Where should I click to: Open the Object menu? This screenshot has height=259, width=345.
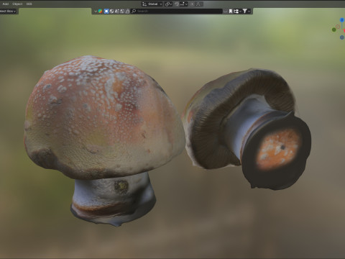(17, 4)
